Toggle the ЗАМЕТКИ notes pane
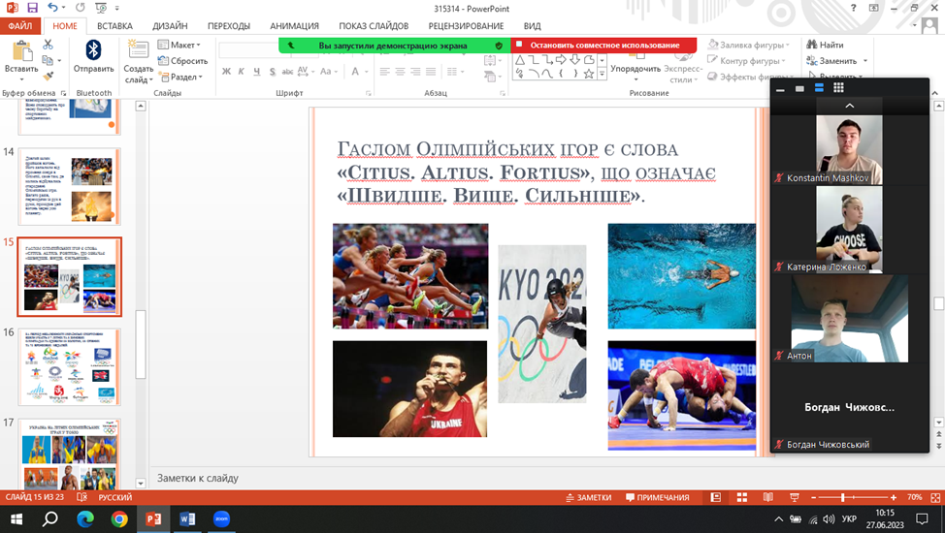 [x=588, y=497]
